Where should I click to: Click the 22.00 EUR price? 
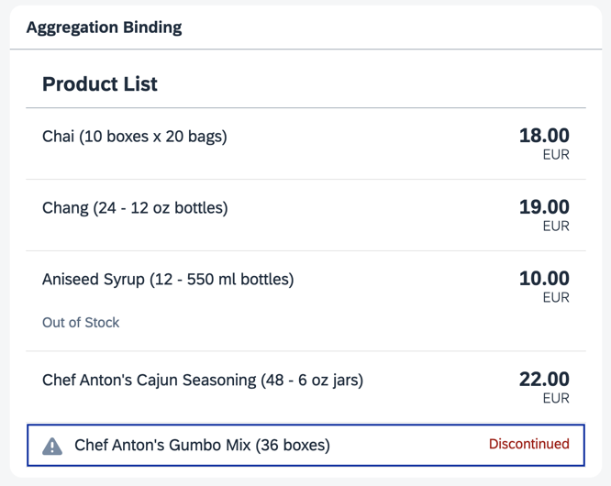click(544, 380)
